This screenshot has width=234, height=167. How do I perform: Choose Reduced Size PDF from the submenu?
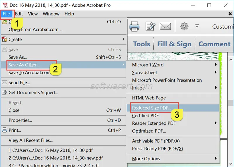[x=152, y=108]
